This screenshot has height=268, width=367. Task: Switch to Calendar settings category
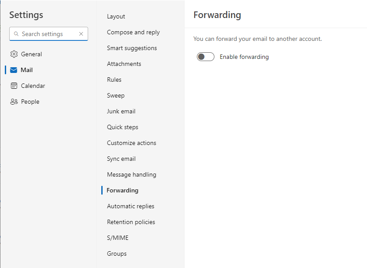[x=33, y=86]
